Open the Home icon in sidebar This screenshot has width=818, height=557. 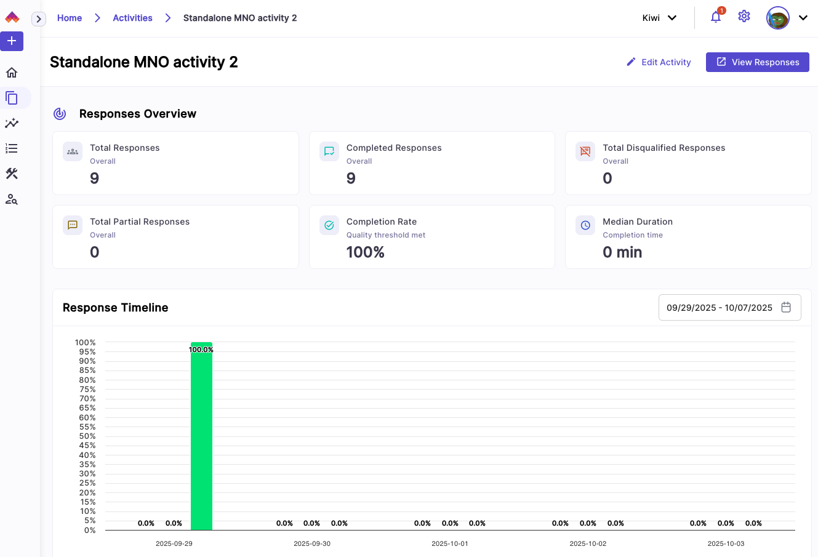click(12, 73)
